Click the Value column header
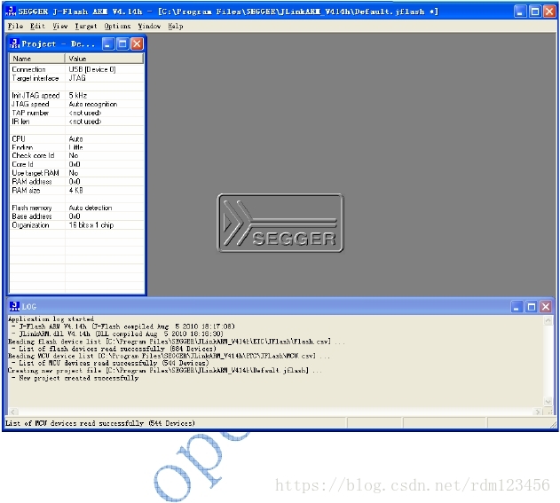 tap(105, 59)
